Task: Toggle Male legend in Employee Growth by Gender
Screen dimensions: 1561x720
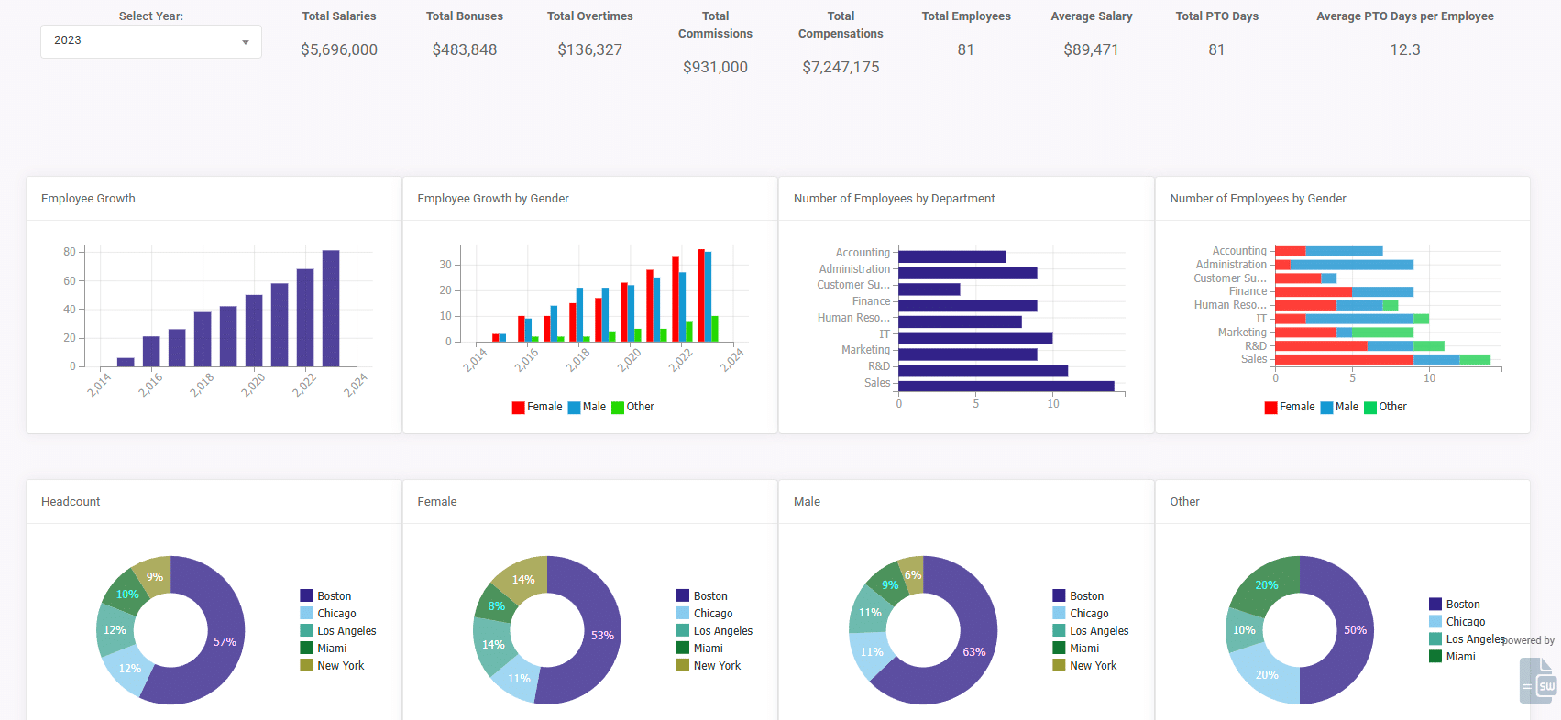Action: 587,407
